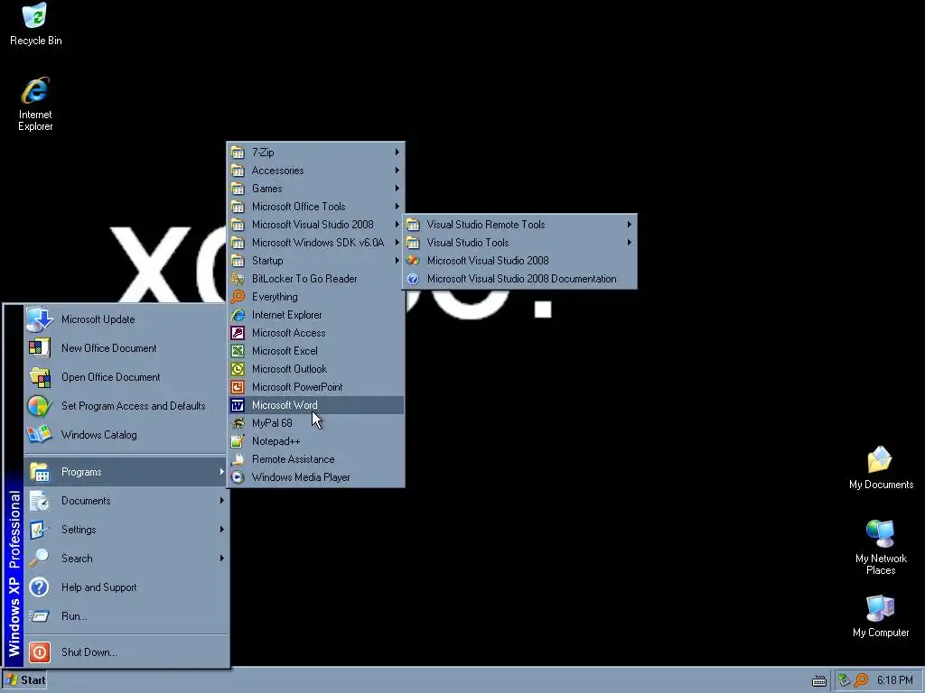This screenshot has width=925, height=693.
Task: Choose Help and Support
Action: 126,587
